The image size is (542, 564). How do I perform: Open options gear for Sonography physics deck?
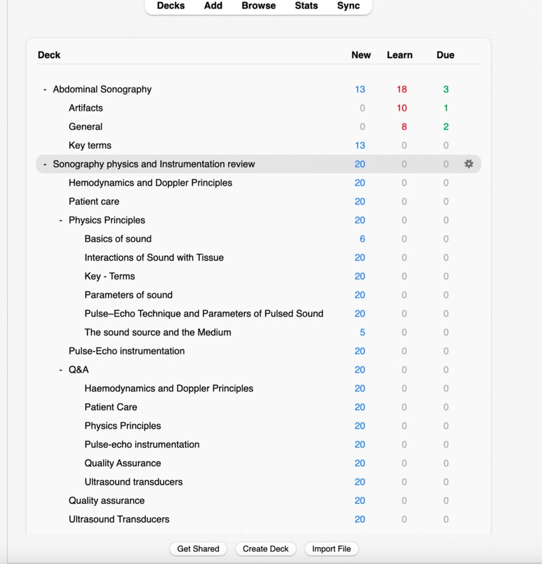click(x=469, y=164)
